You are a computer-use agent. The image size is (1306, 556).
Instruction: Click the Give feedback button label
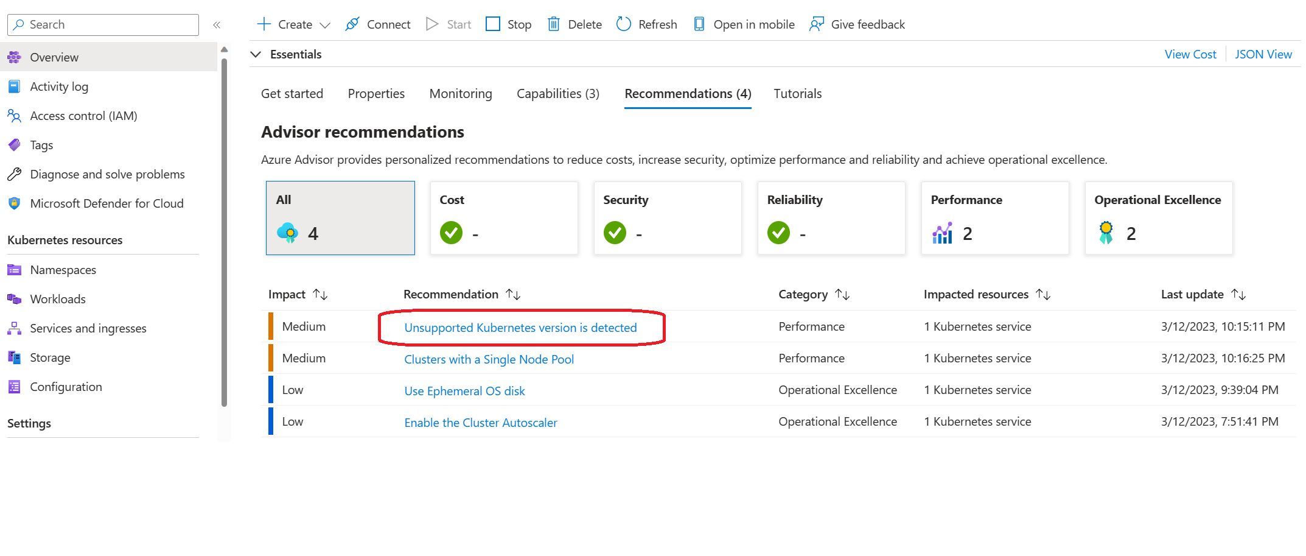(868, 25)
